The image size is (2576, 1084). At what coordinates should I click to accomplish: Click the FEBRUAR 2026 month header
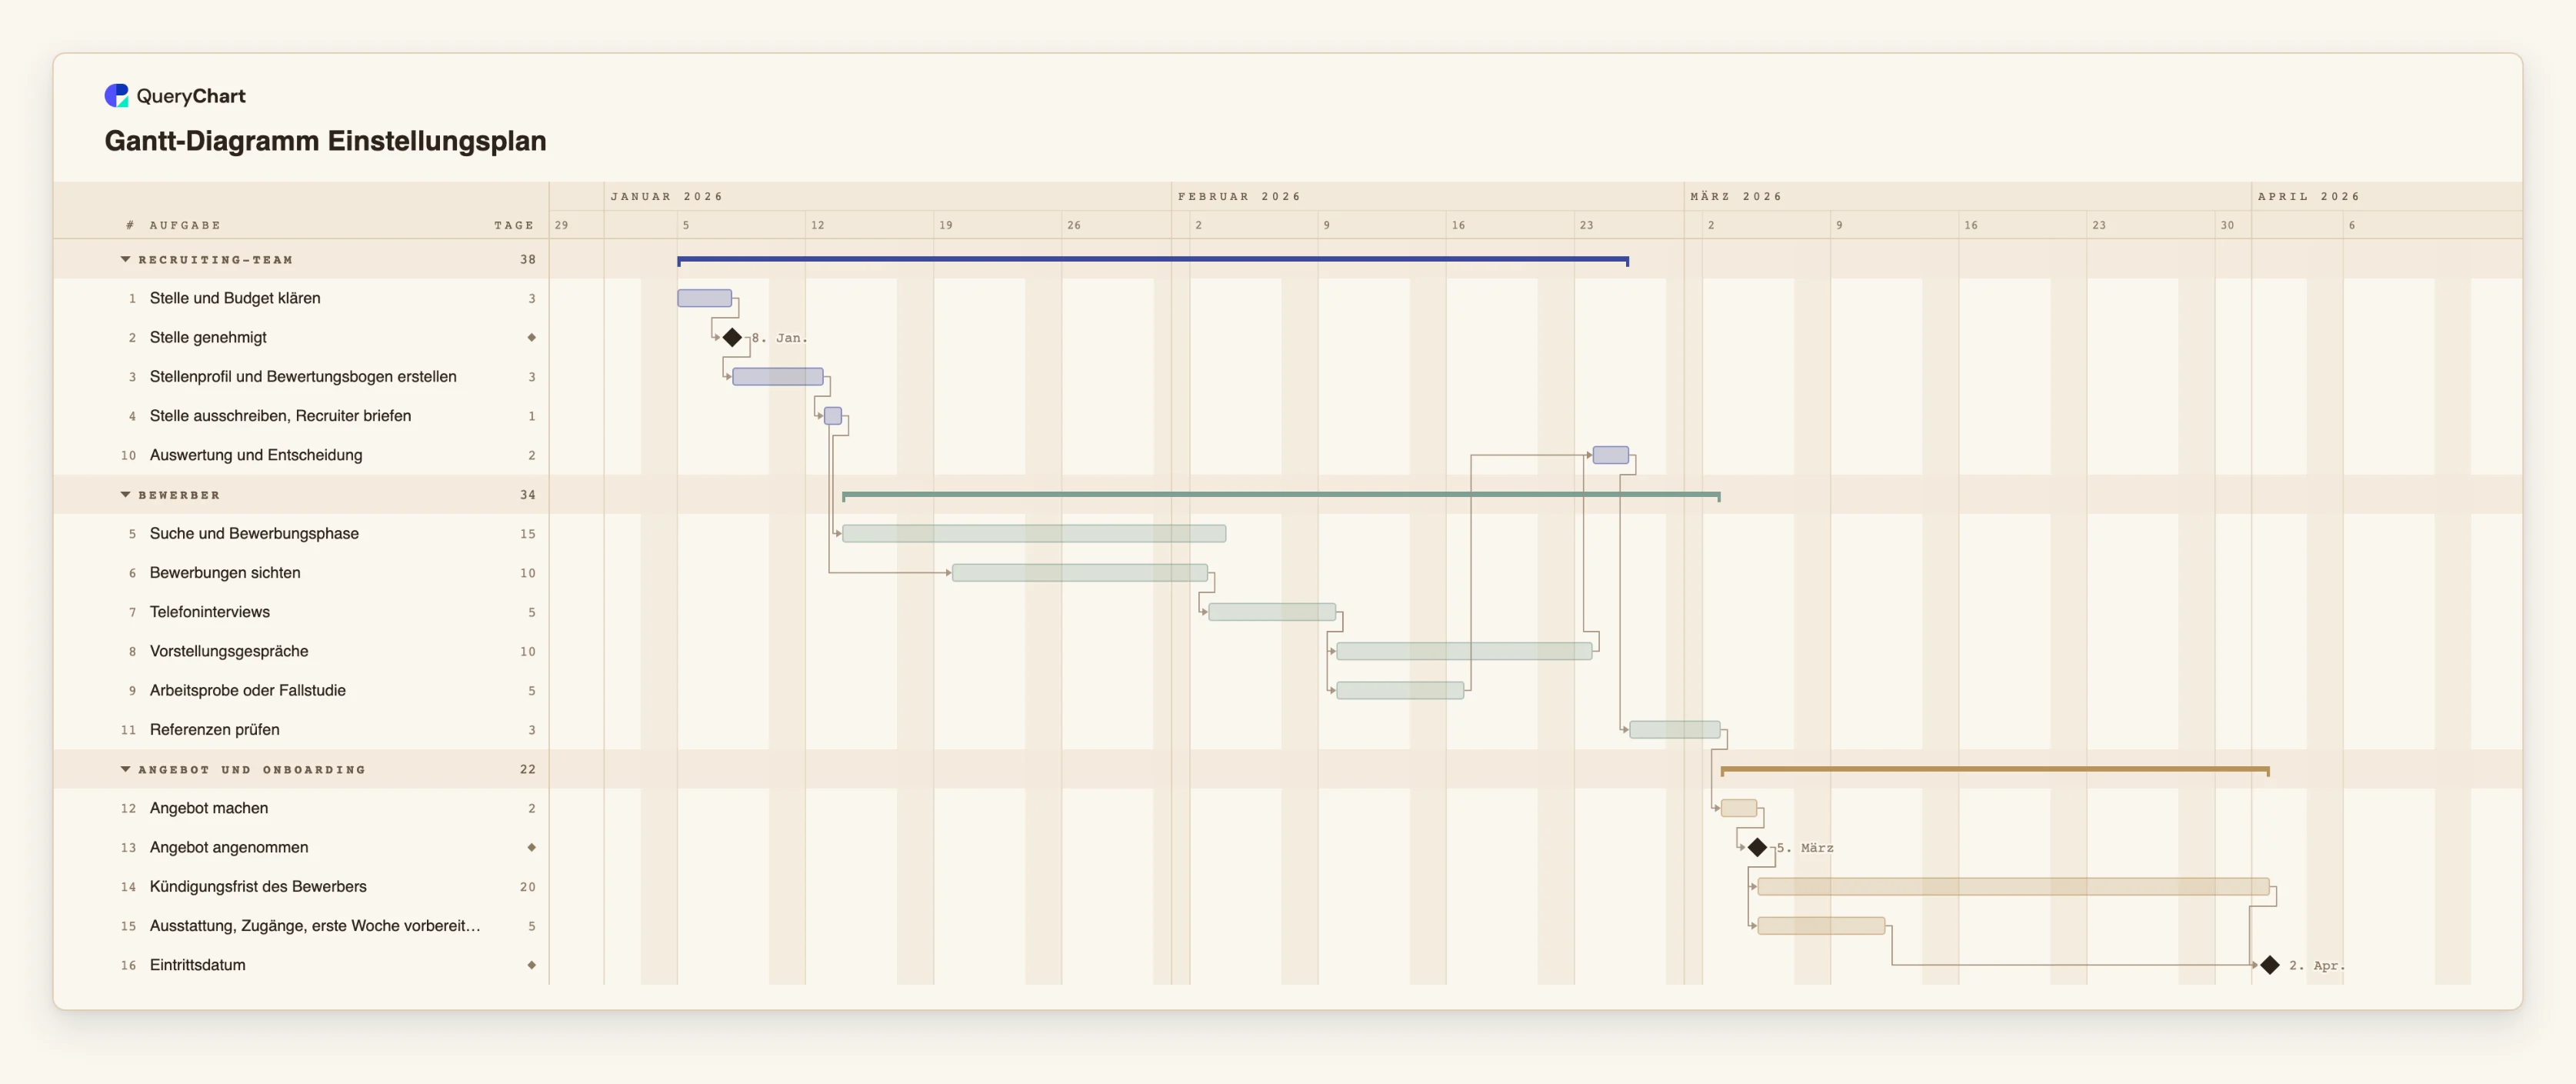1239,196
